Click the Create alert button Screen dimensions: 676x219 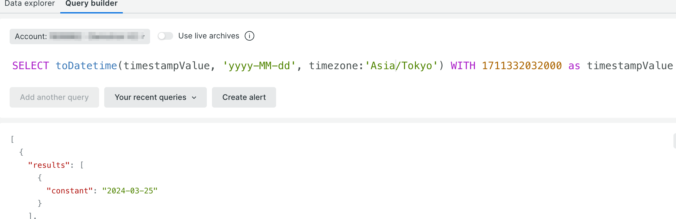point(244,97)
